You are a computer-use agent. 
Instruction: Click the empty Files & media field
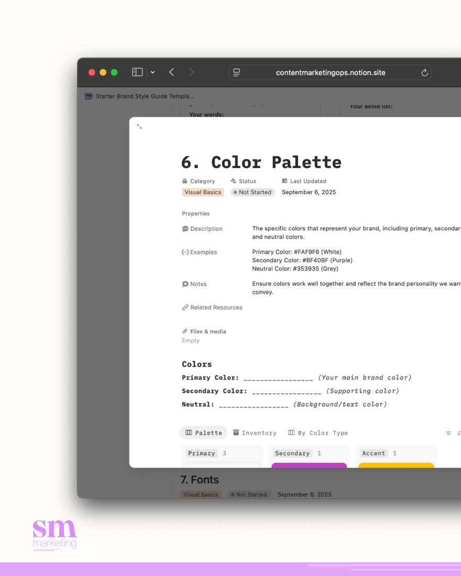[x=191, y=340]
